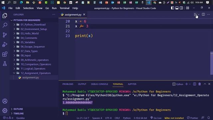Click kite: not installed status item
The width and height of the screenshot is (213, 120).
(x=174, y=118)
